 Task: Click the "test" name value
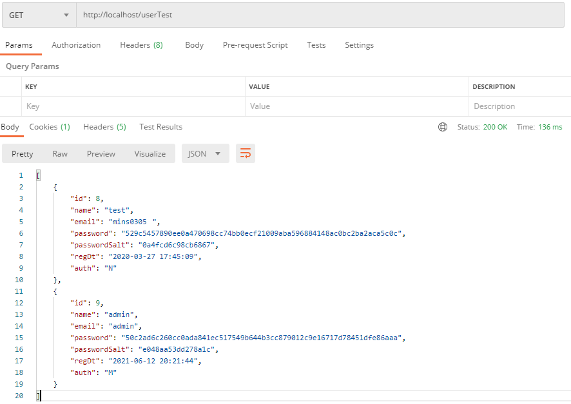[117, 210]
